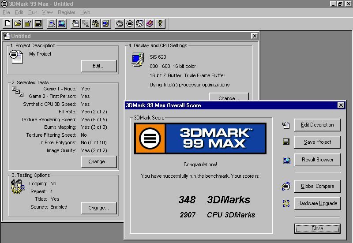Click 'Using Intel(r) processor optimizations' text

tap(190, 85)
